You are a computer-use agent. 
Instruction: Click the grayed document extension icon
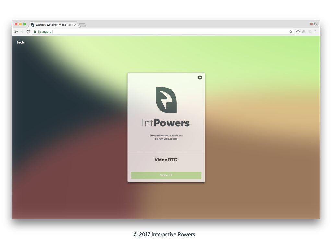pos(310,32)
